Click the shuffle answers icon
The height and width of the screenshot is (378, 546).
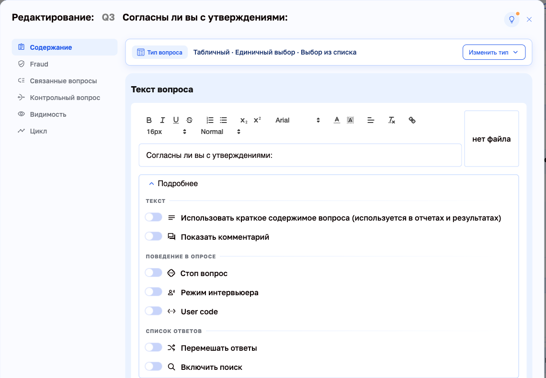click(171, 348)
